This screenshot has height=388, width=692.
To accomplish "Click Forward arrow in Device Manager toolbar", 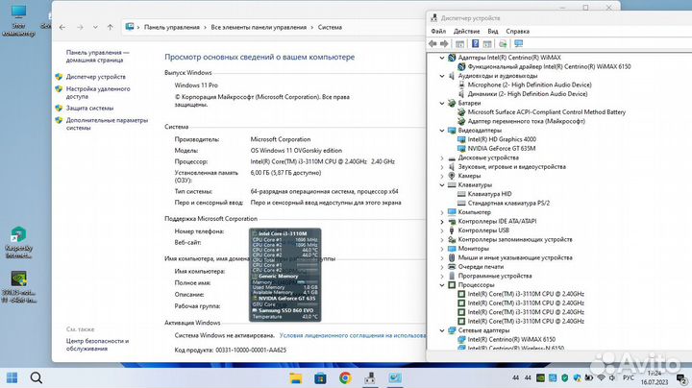I will click(444, 43).
